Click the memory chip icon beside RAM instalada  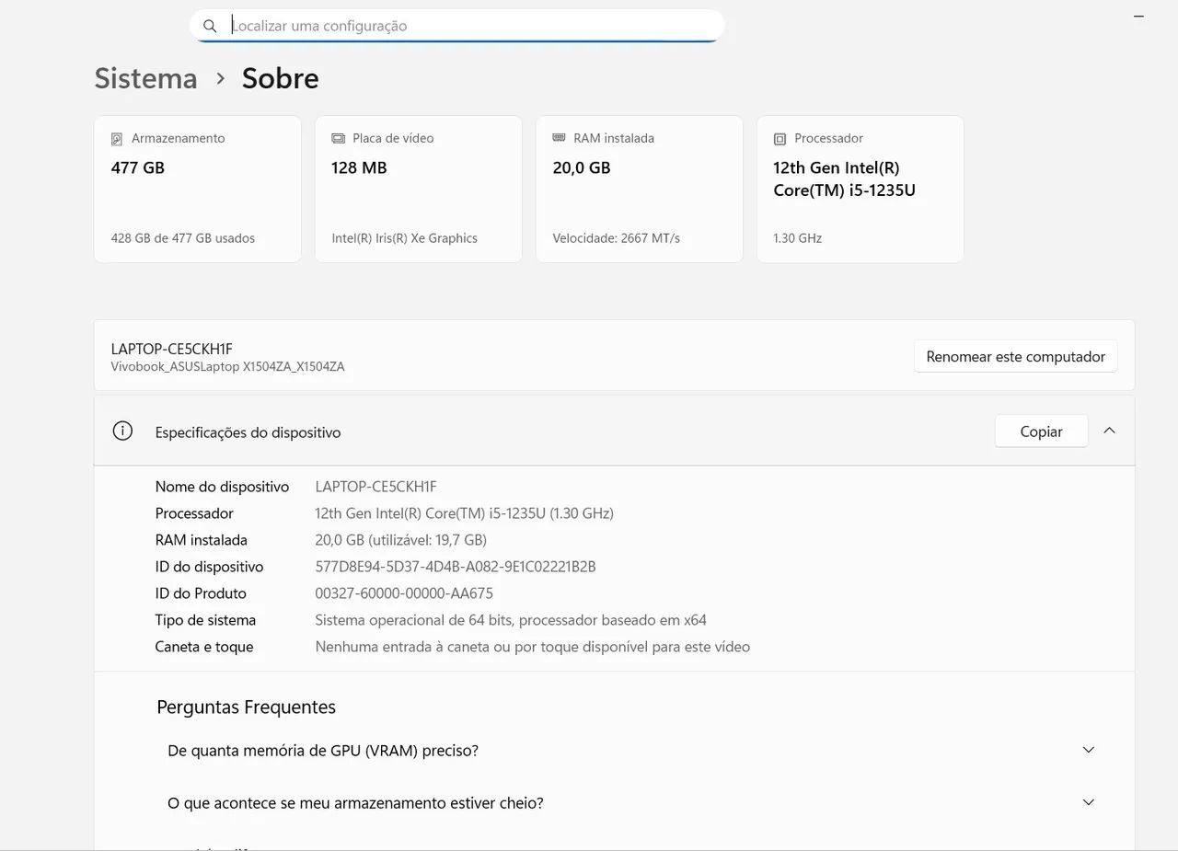559,138
